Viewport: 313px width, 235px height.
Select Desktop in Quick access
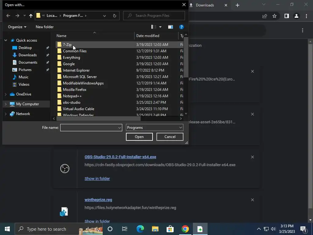click(25, 47)
